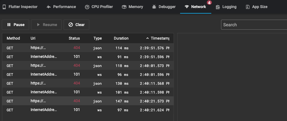
Task: Open the Debugger tab
Action: [x=164, y=7]
